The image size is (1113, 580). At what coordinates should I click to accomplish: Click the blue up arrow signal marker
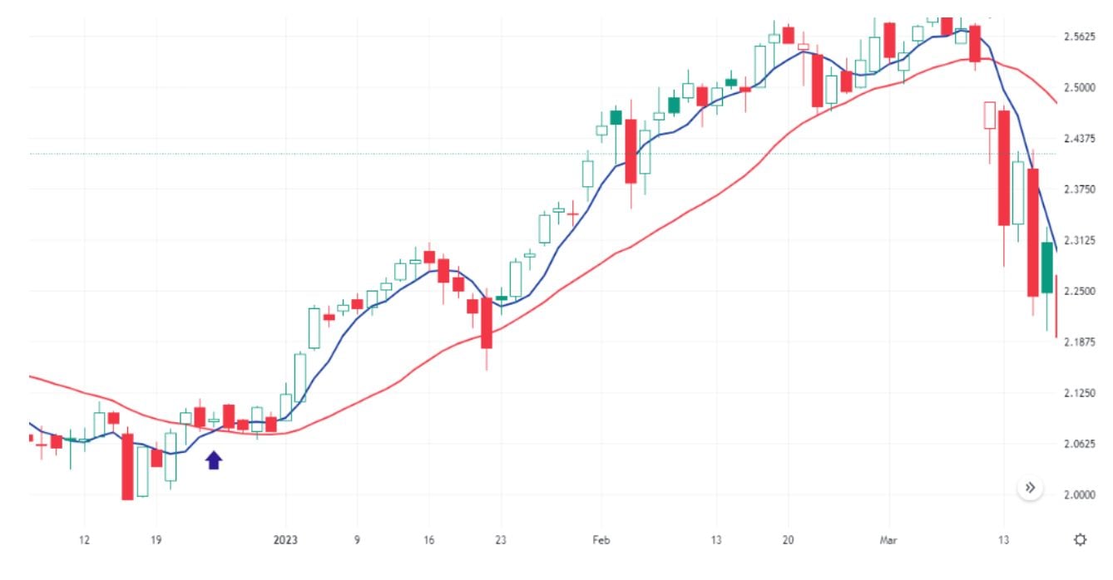click(x=215, y=460)
